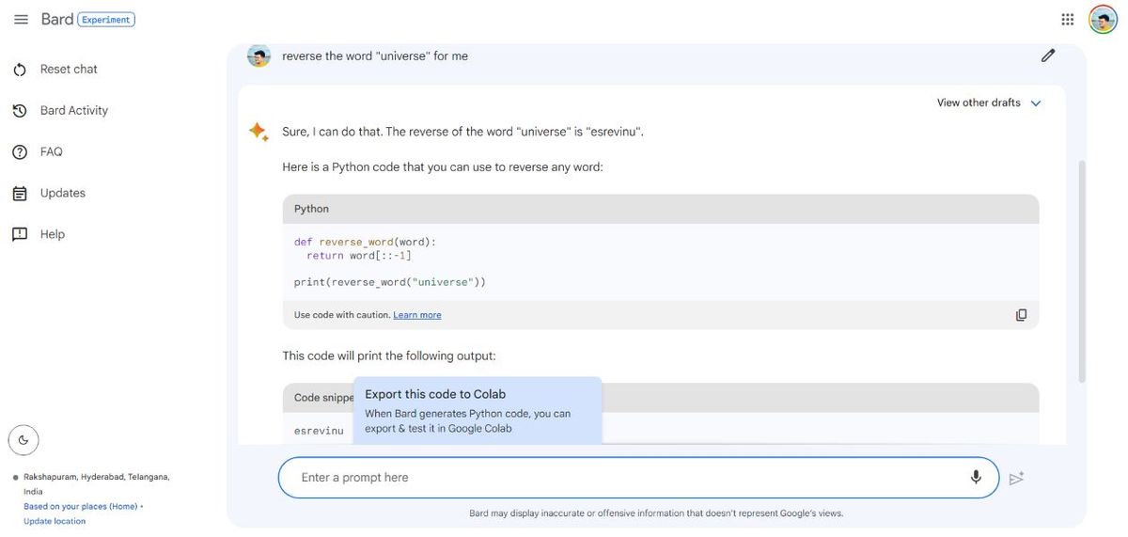Open the Google account profile avatar
This screenshot has height=537, width=1128.
coord(1103,20)
